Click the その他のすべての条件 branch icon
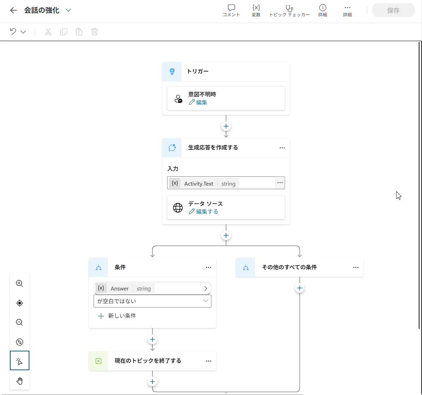This screenshot has height=395, width=422. pos(246,267)
